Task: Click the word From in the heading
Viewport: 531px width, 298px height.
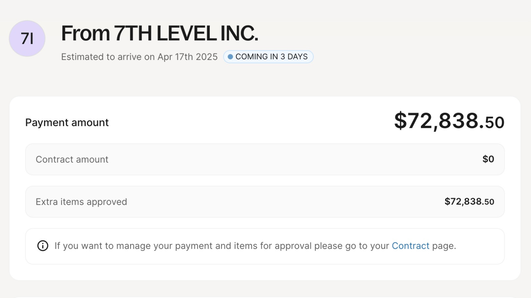Action: pos(86,33)
